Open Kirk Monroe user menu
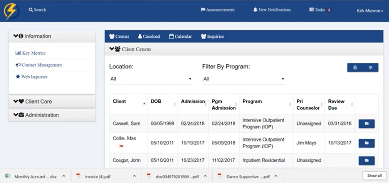Screen dimensions: 389x183 coord(370,11)
